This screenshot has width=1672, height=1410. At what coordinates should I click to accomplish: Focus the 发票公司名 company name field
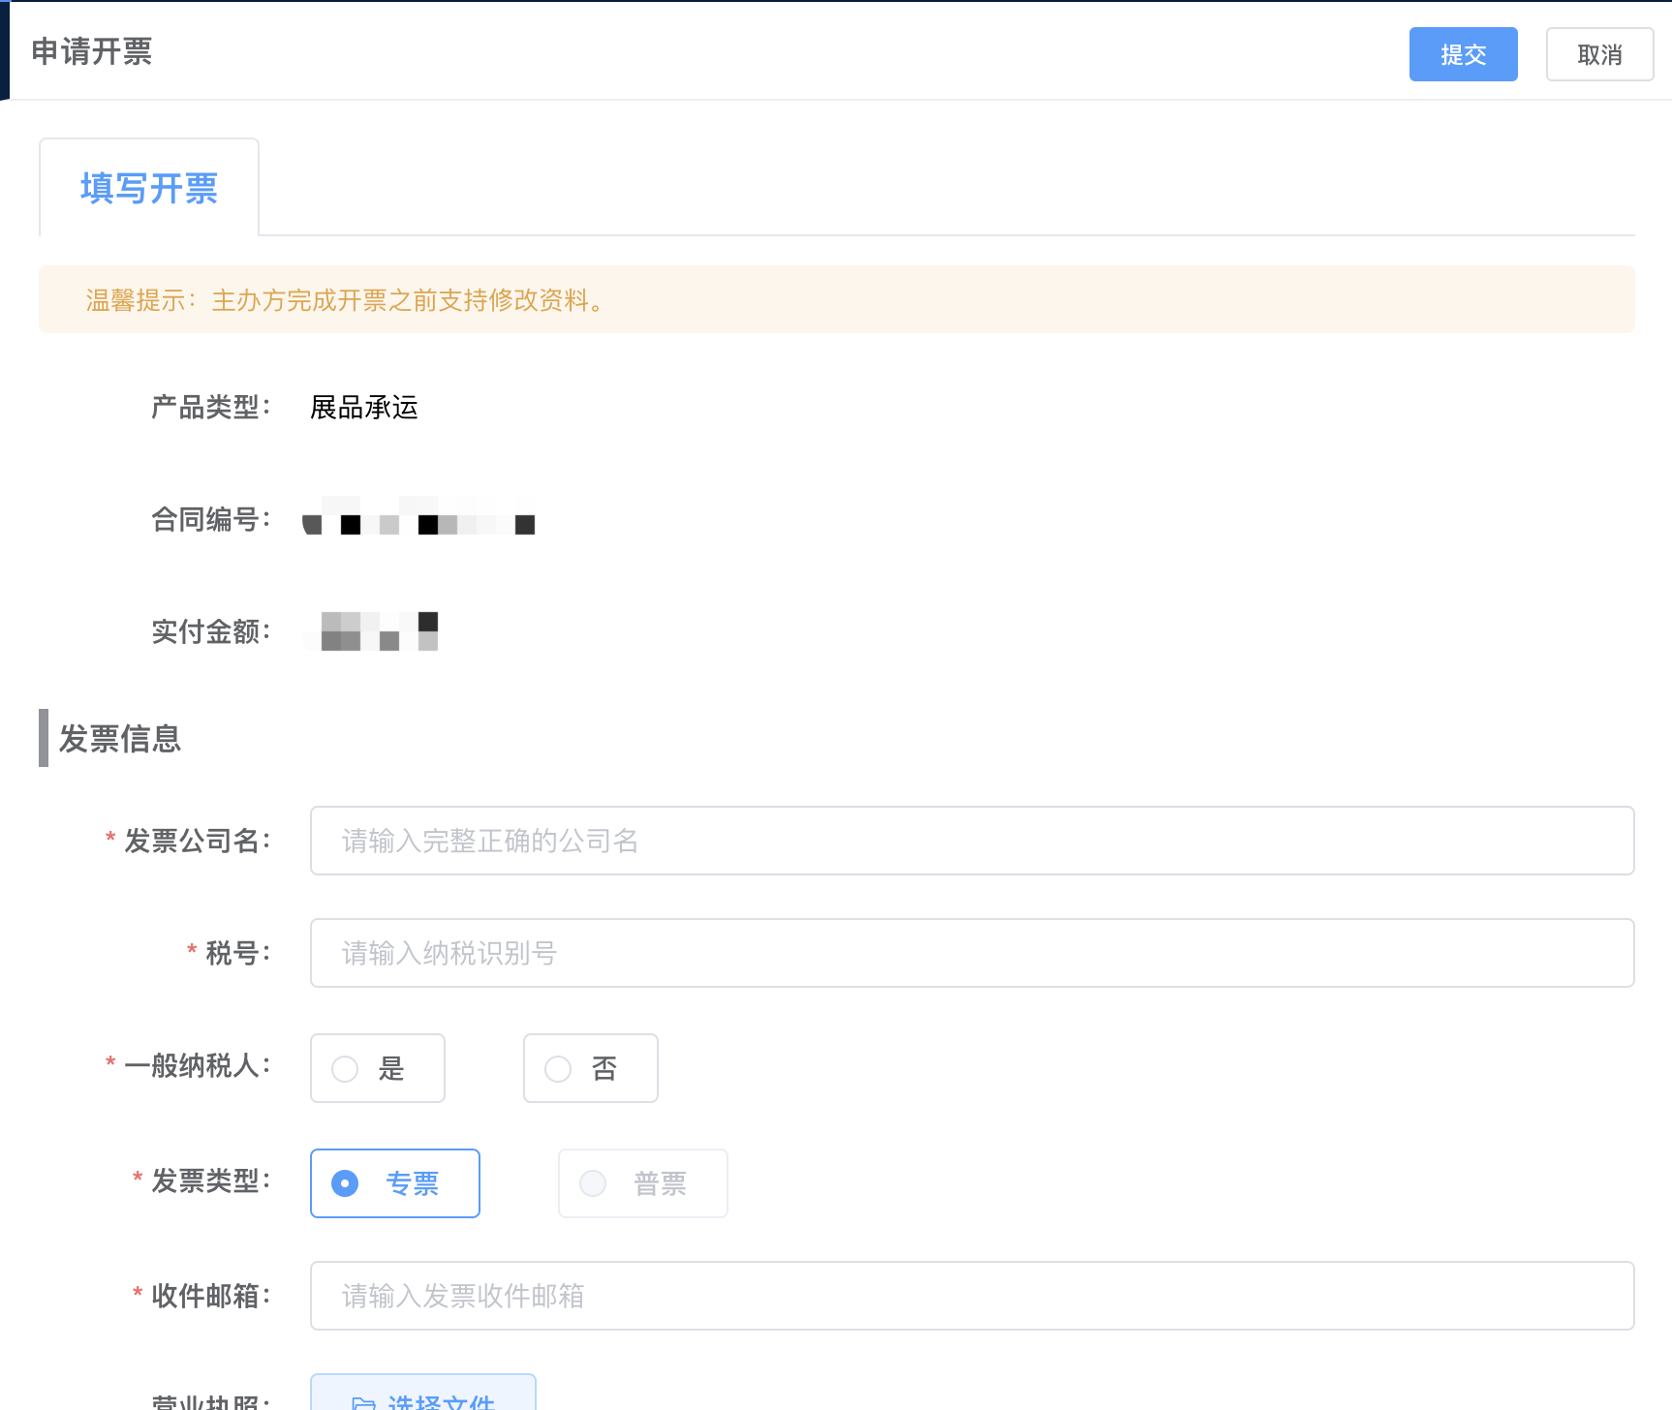click(x=971, y=841)
